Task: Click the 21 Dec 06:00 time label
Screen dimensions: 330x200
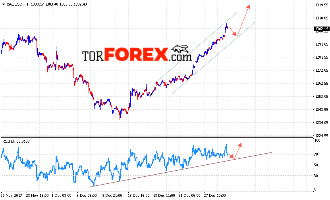Action: click(189, 195)
